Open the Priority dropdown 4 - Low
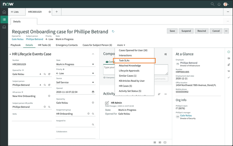 pyautogui.click(x=75, y=73)
